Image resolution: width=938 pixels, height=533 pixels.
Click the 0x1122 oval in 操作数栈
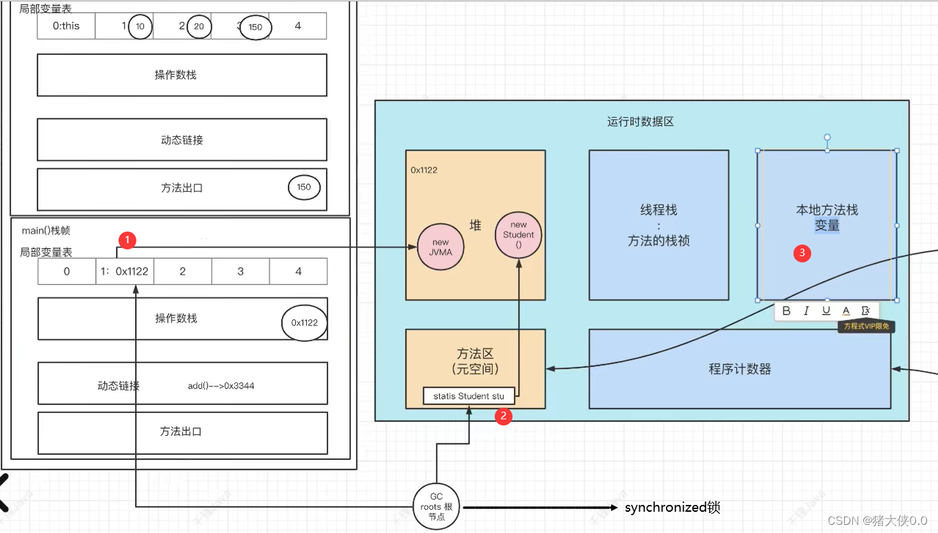point(304,323)
